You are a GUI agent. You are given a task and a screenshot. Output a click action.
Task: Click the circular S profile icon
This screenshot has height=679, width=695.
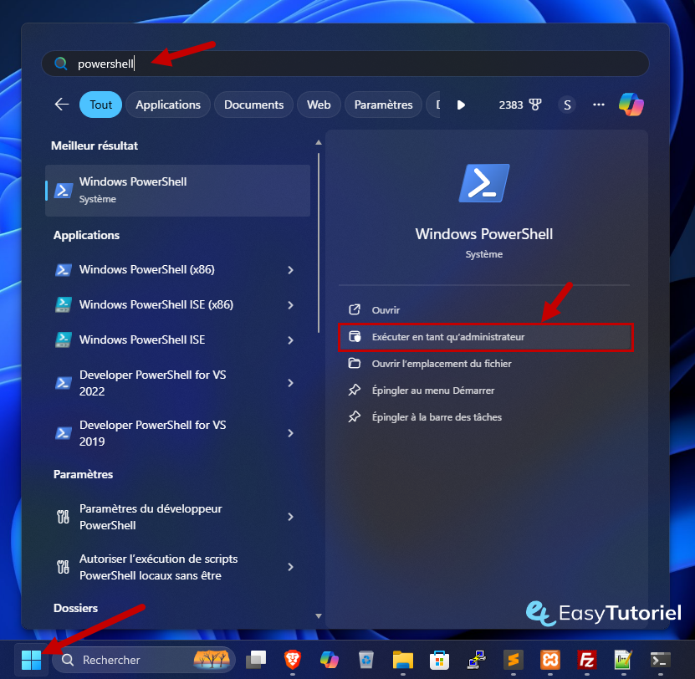point(567,105)
